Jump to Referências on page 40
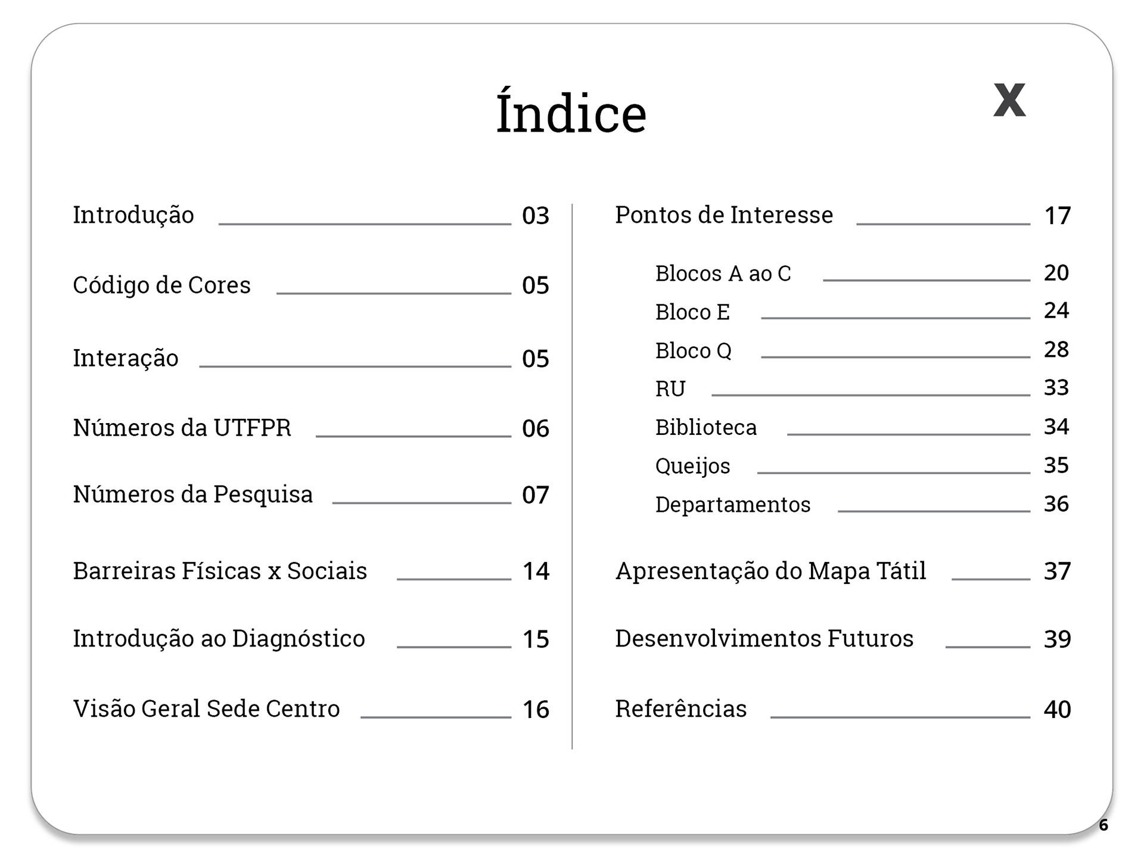The image size is (1144, 858). 843,709
